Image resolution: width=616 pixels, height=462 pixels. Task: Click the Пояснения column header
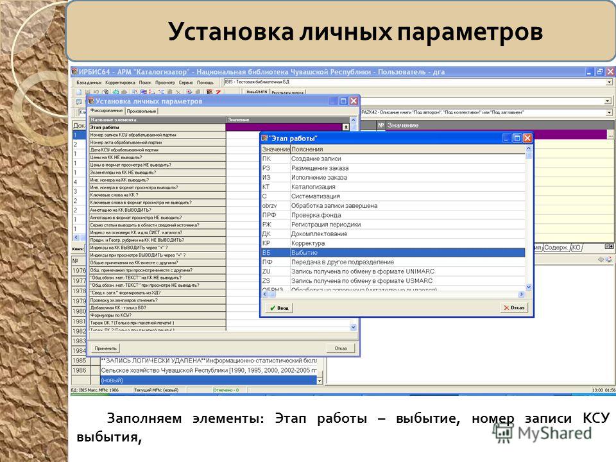click(x=408, y=150)
